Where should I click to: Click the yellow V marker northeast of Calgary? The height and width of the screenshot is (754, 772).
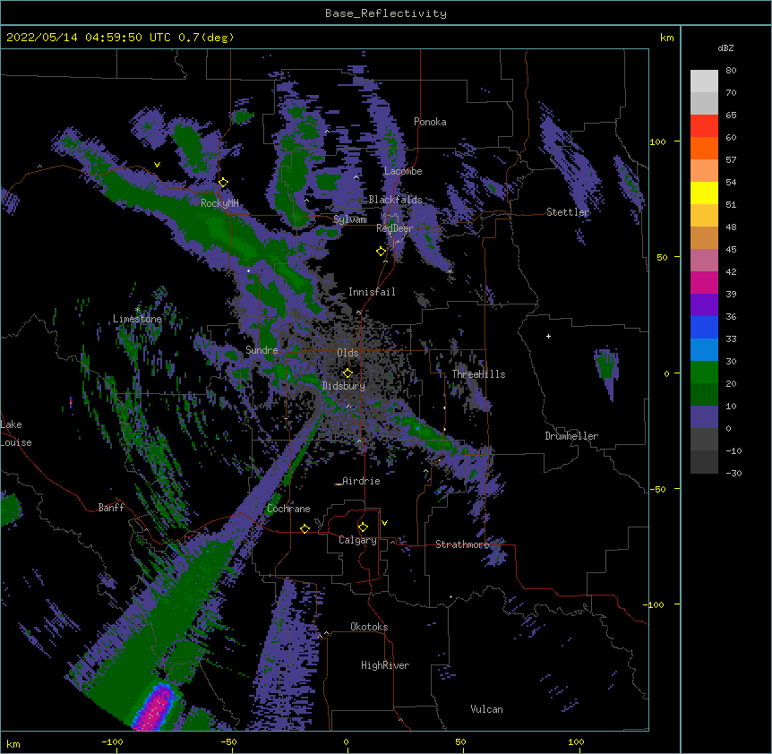tap(384, 523)
